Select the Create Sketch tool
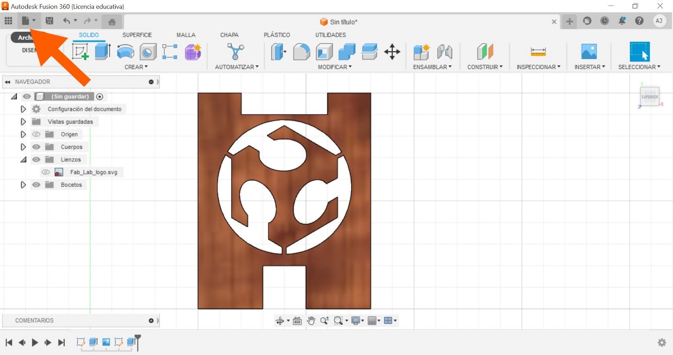 (80, 52)
